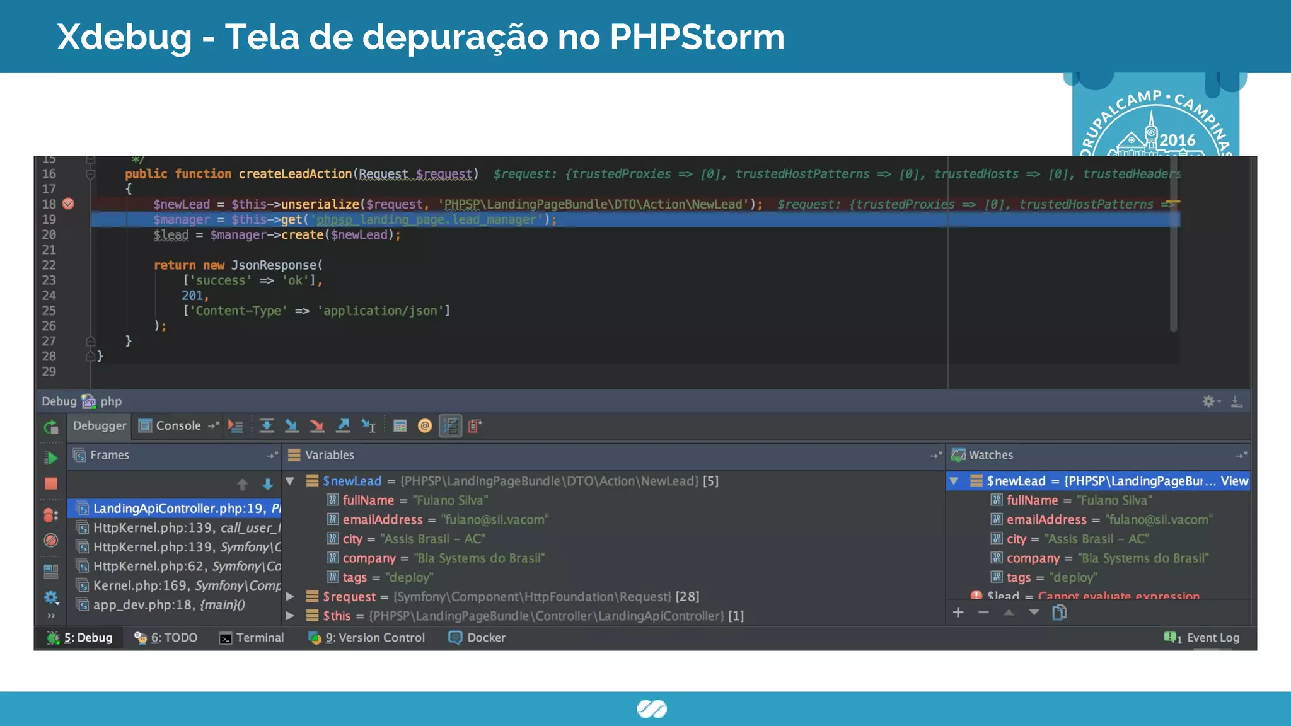
Task: Select the $lead watch with evaluation error
Action: [1085, 595]
